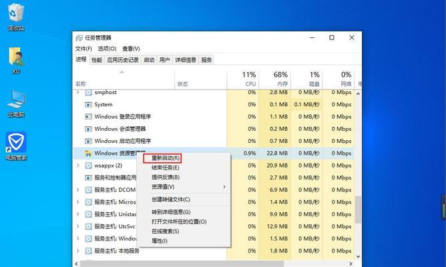Image resolution: width=446 pixels, height=267 pixels.
Task: Select the 22.8 MB memory cell
Action: pyautogui.click(x=274, y=154)
